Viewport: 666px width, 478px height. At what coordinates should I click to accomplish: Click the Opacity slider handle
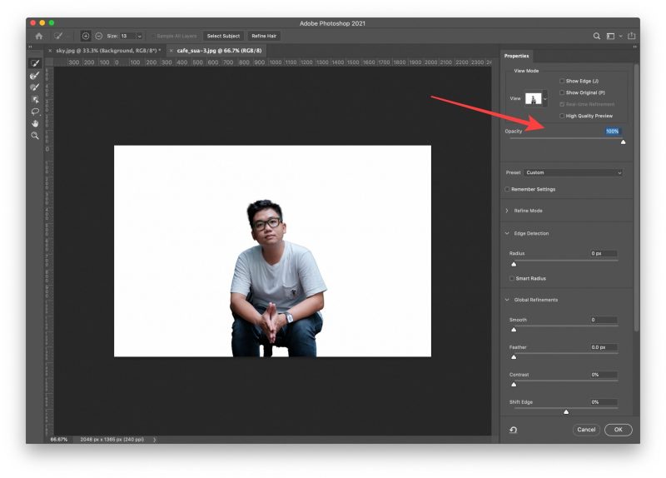pyautogui.click(x=623, y=142)
